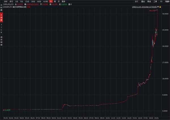This screenshot has height=120, width=170.
Task: Select the 1分 interval tab
Action: (x=16, y=1)
